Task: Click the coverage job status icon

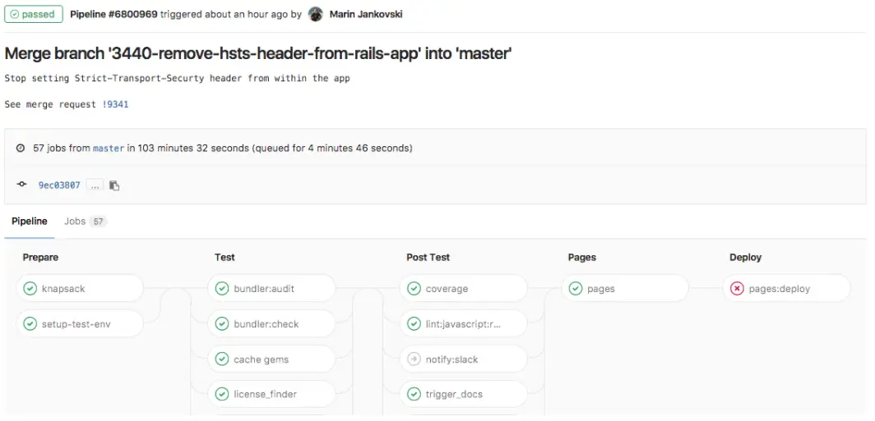Action: (x=414, y=289)
